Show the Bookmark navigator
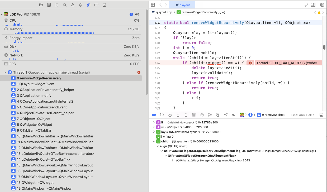327x192 pixels. click(x=57, y=5)
